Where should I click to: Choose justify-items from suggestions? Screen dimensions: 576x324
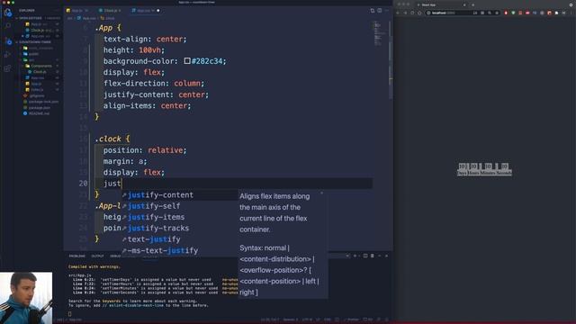point(180,217)
